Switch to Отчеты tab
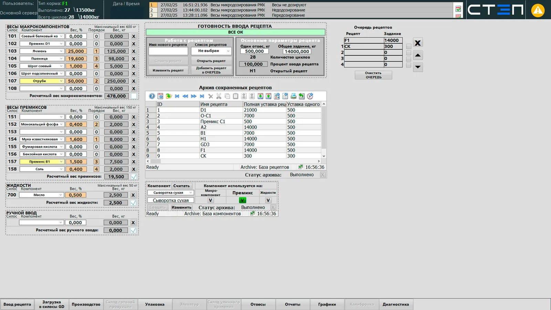Image resolution: width=551 pixels, height=310 pixels. click(293, 304)
